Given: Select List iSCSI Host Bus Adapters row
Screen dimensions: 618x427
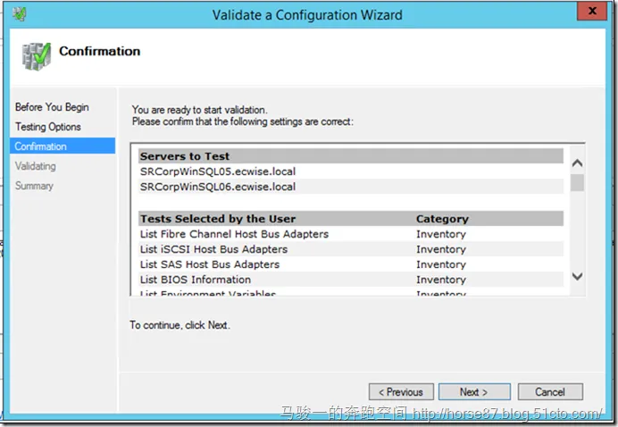Looking at the screenshot, I should 351,249.
